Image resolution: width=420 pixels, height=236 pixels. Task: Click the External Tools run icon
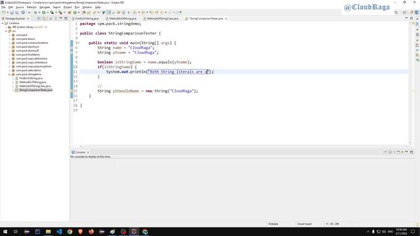(x=60, y=12)
